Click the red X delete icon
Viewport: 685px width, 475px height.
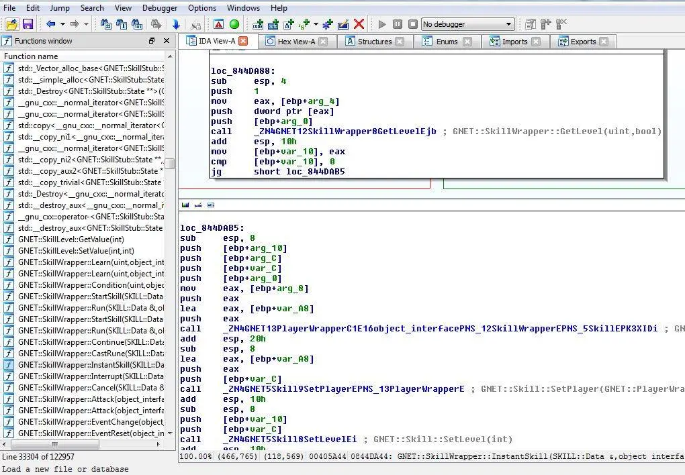click(359, 24)
